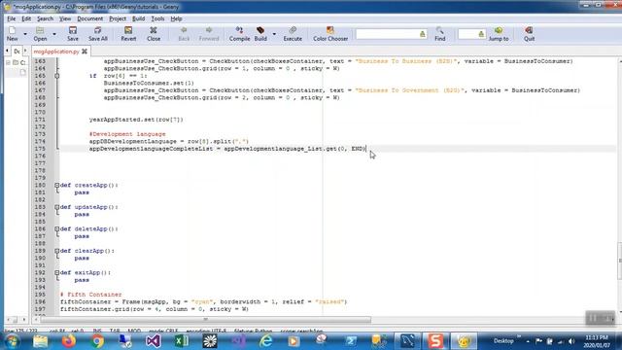This screenshot has width=622, height=350.
Task: Open the File menu
Action: click(11, 18)
